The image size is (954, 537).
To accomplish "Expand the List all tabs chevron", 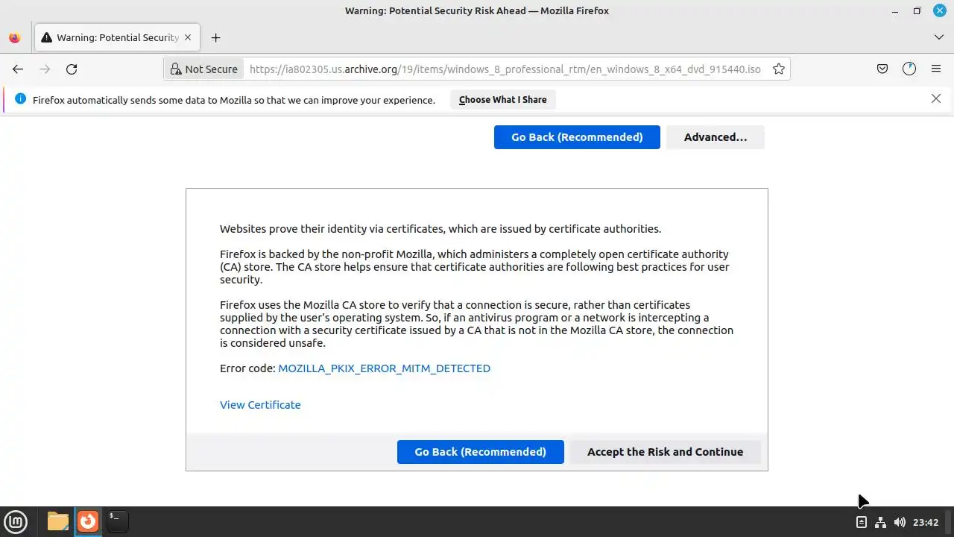I will 938,37.
